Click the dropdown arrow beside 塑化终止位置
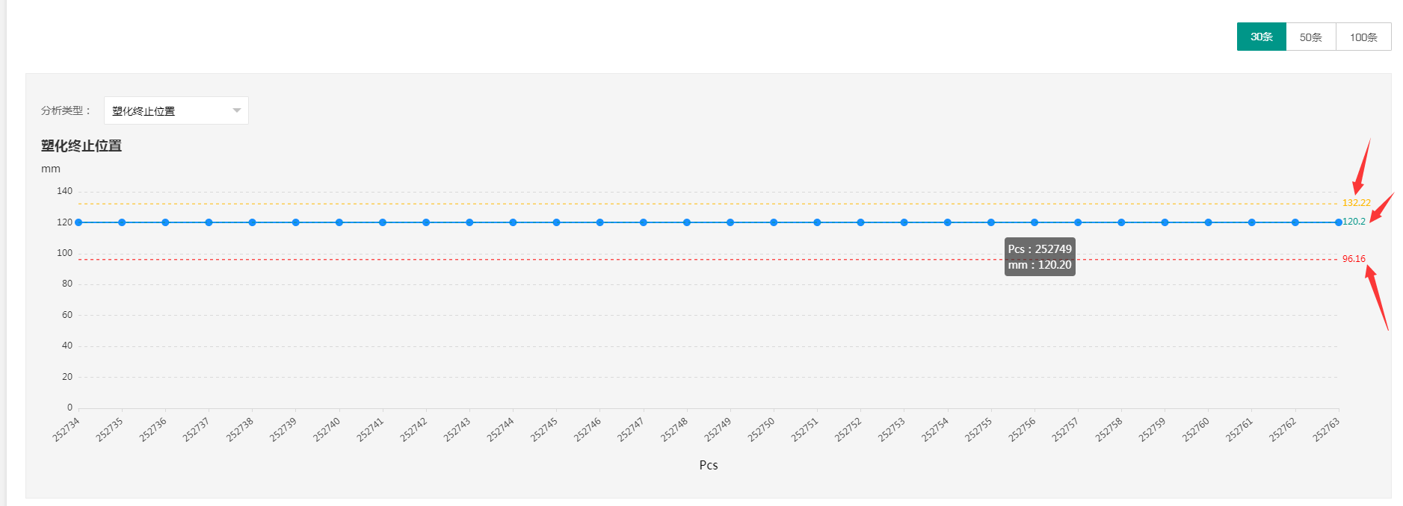Screen dimensions: 1403x506 [x=237, y=110]
